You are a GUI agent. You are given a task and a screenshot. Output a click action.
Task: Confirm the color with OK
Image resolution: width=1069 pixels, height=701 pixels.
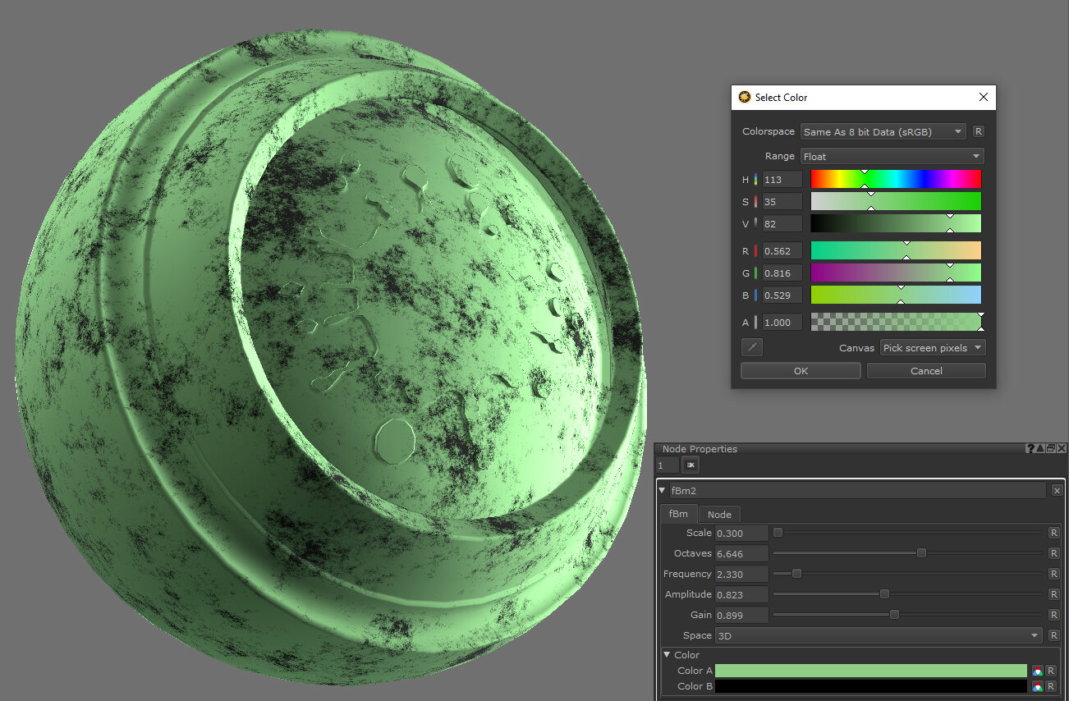click(801, 371)
